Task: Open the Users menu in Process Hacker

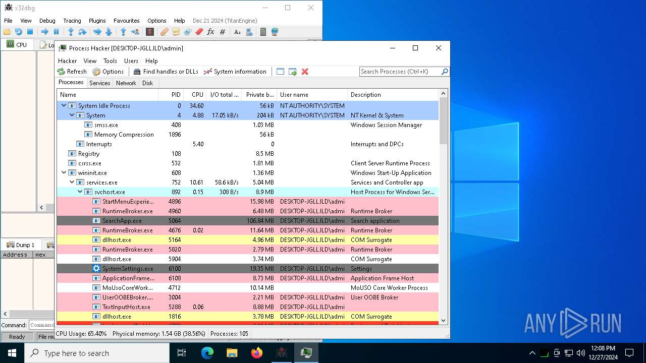Action: [131, 61]
